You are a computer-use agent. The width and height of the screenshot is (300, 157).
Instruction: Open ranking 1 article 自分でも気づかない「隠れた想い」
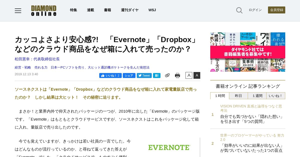pos(252,119)
